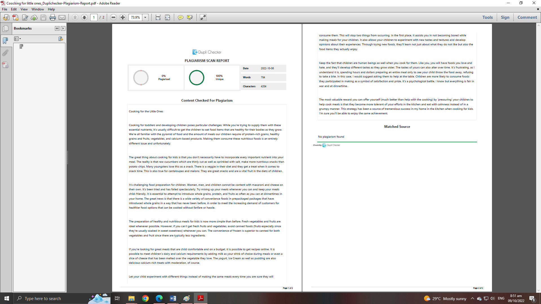
Task: Select the highlight text tool
Action: pos(190,17)
